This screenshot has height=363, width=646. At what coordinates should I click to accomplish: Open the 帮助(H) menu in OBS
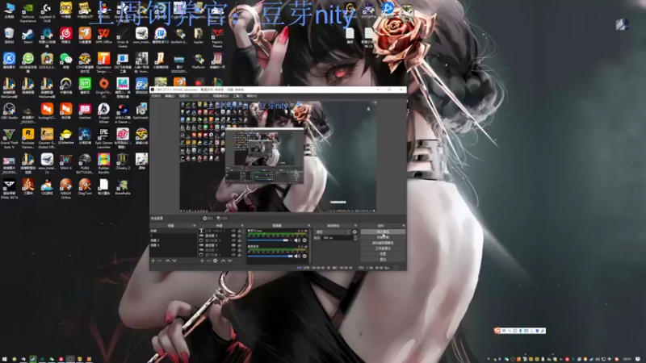tap(252, 96)
